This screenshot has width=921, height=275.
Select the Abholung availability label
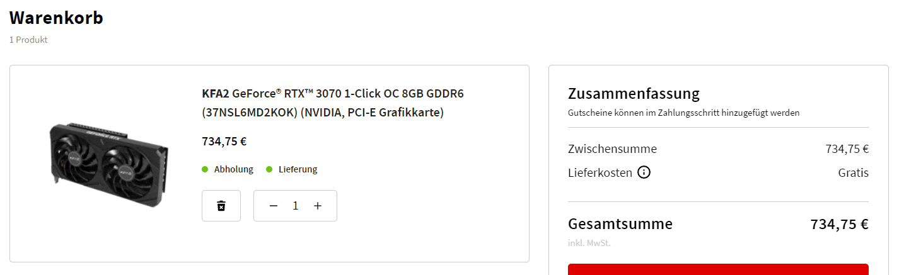coord(234,169)
